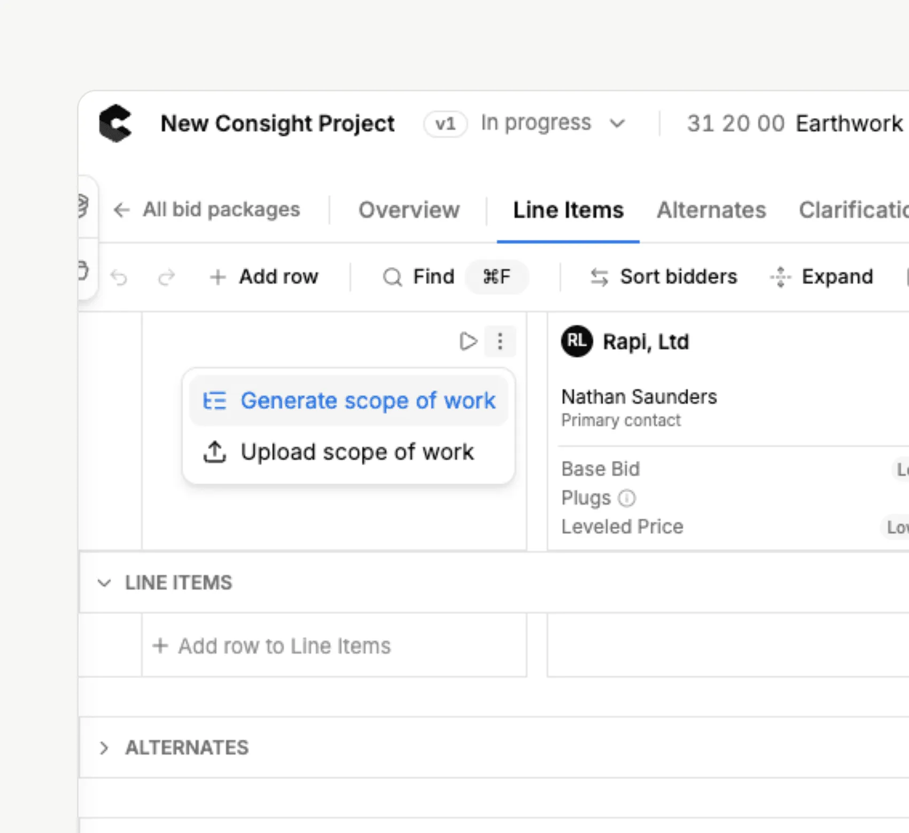The width and height of the screenshot is (909, 833).
Task: Open the In progress status dropdown
Action: coord(553,123)
